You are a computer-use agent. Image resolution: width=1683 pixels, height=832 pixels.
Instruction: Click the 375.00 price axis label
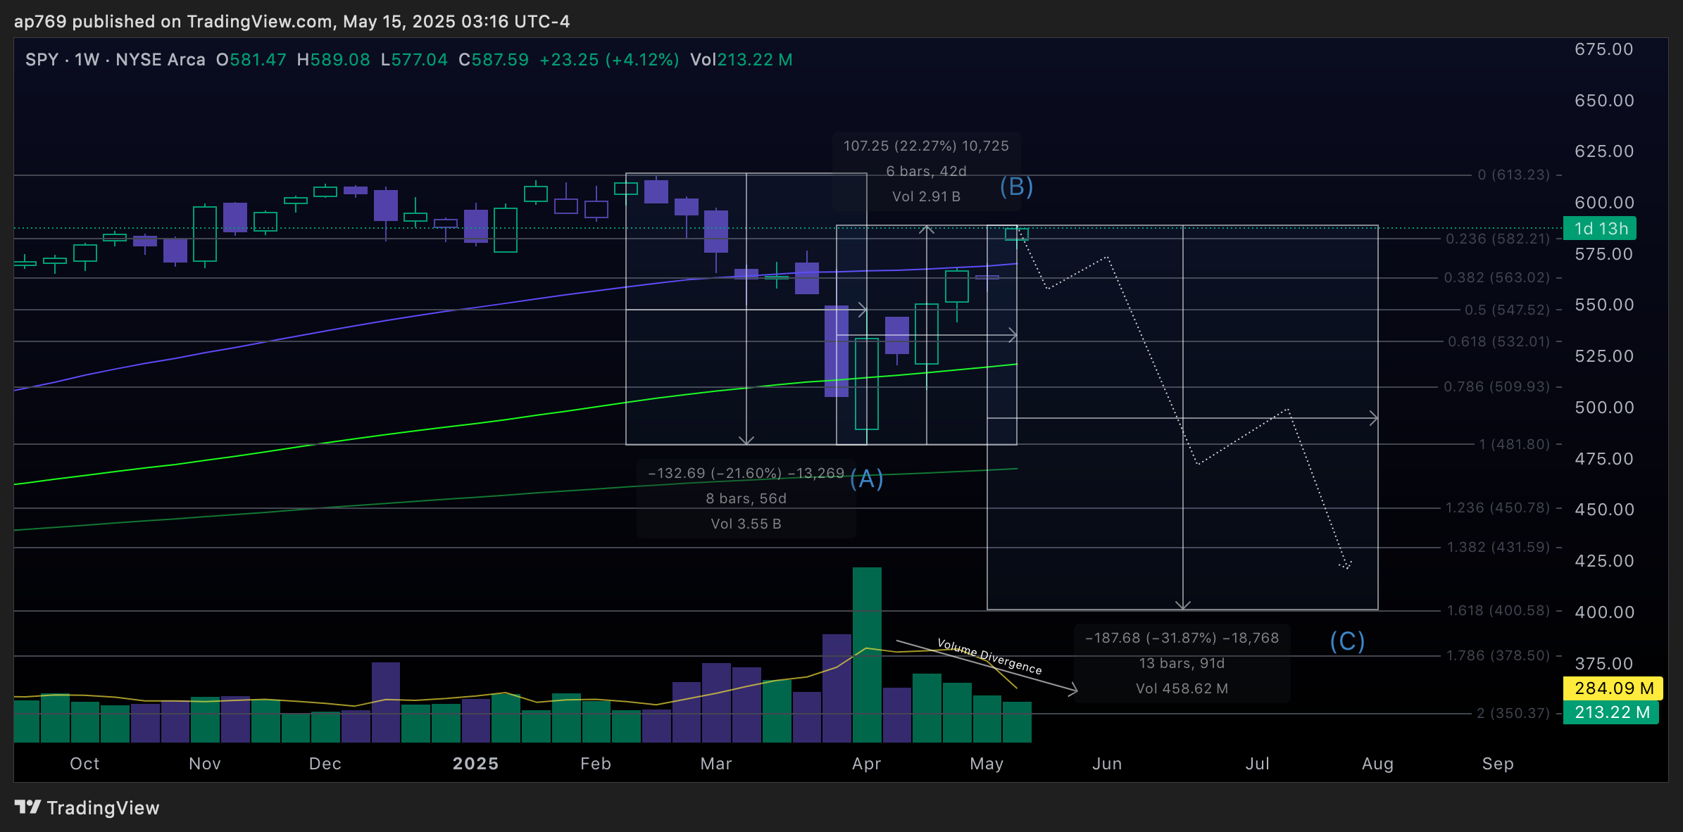[1604, 664]
